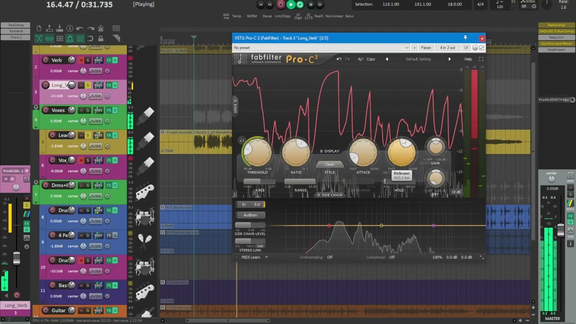Image resolution: width=576 pixels, height=324 pixels.
Task: Open the No preset dropdown
Action: (x=321, y=48)
